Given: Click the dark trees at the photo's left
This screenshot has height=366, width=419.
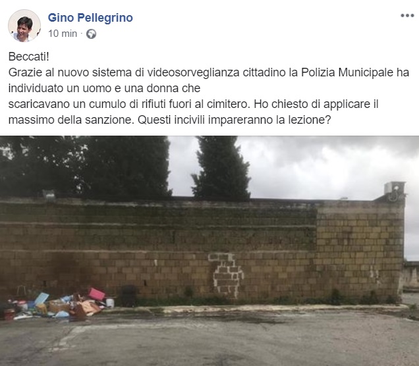Looking at the screenshot, I should pyautogui.click(x=86, y=168).
